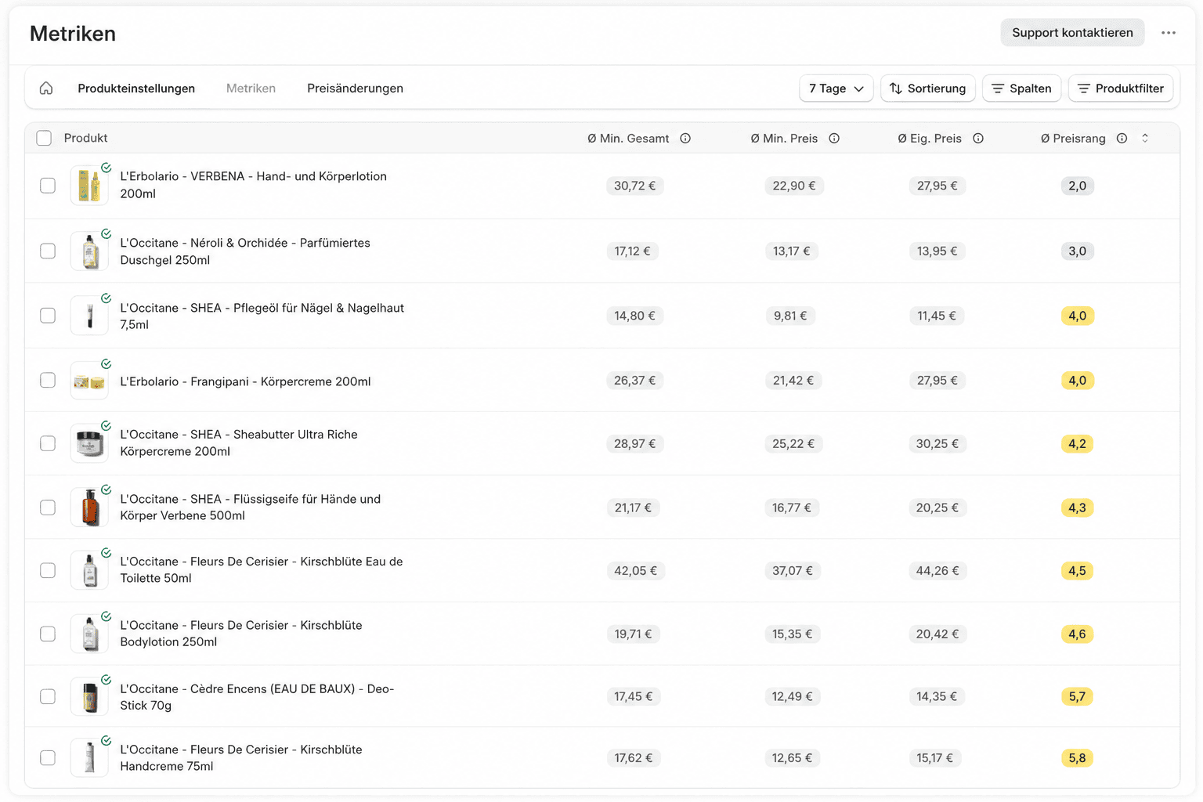Screen dimensions: 1203x802
Task: Click the 14,80 € Min. Gesamt value
Action: pyautogui.click(x=634, y=316)
